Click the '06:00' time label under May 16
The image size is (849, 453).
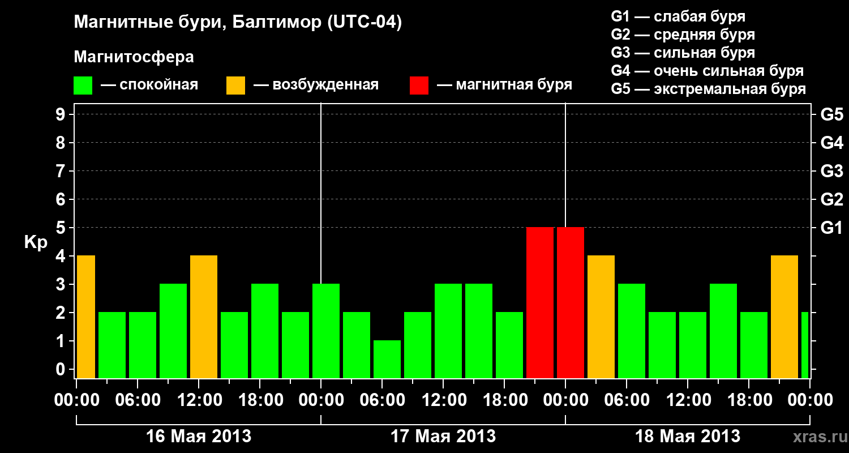click(x=138, y=401)
